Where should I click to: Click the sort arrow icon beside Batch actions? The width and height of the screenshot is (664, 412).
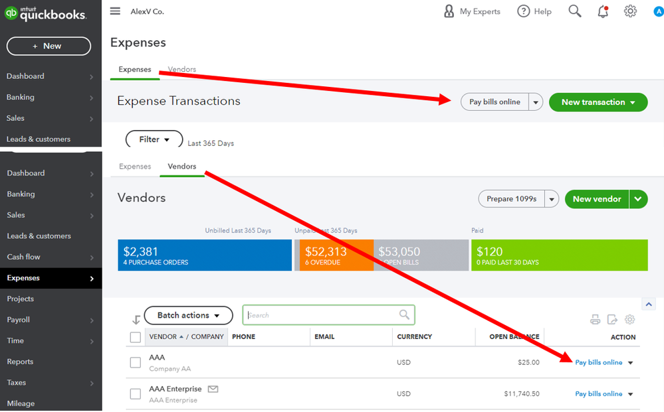136,320
